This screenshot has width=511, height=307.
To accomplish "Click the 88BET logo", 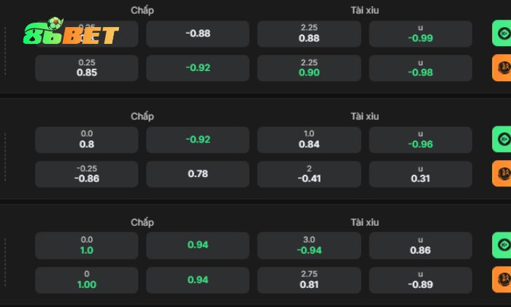I will click(x=72, y=33).
